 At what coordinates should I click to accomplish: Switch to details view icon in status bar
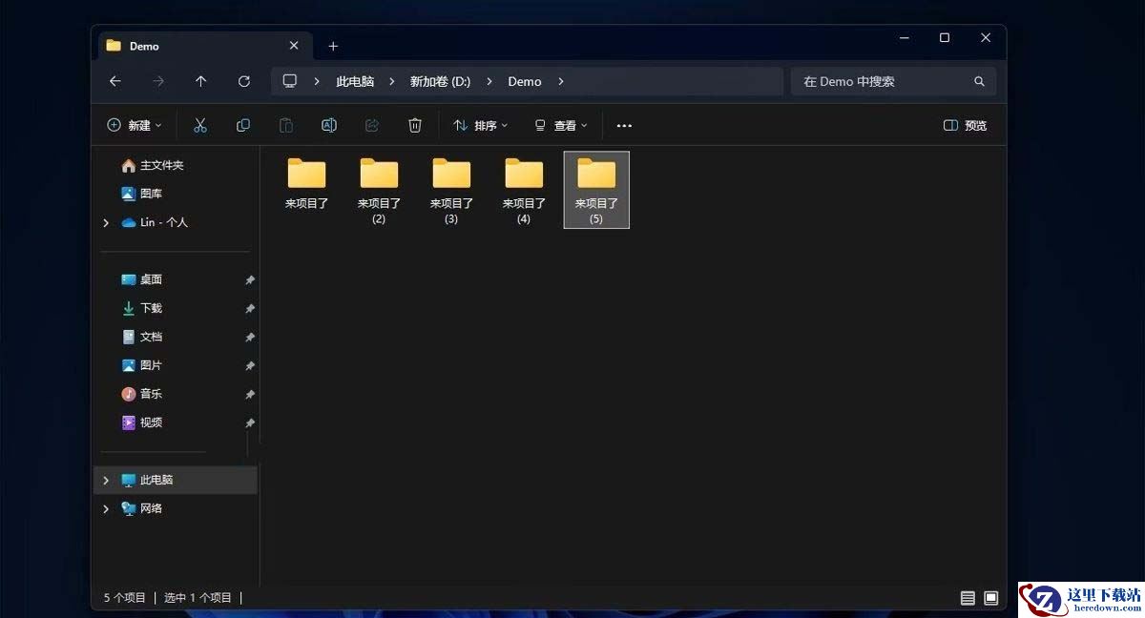pyautogui.click(x=968, y=598)
